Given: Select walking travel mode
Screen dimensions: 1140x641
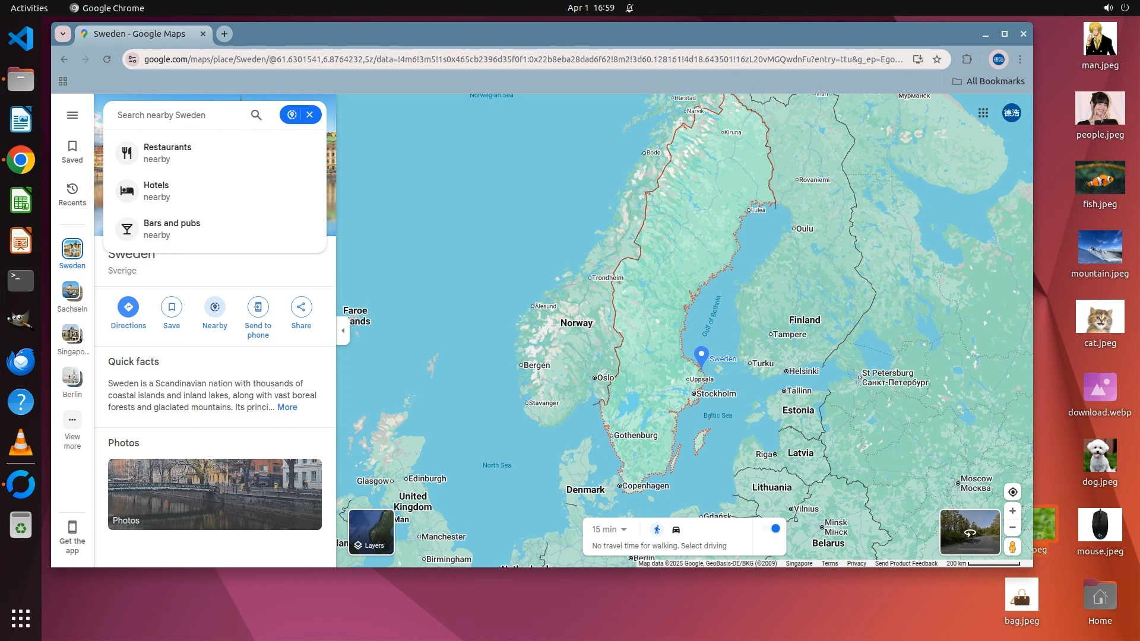Looking at the screenshot, I should coord(657,529).
